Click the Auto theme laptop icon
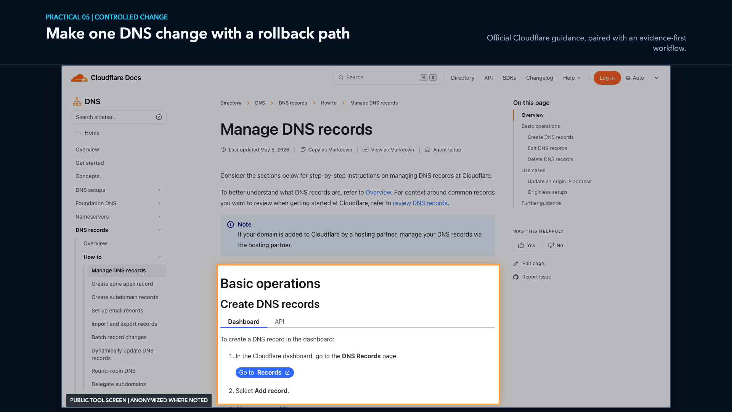 [628, 78]
